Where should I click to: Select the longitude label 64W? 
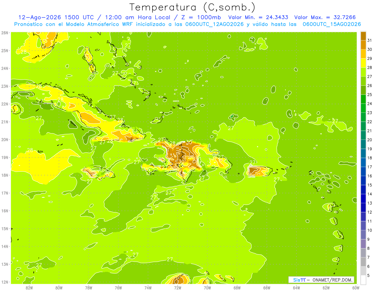click(296, 288)
